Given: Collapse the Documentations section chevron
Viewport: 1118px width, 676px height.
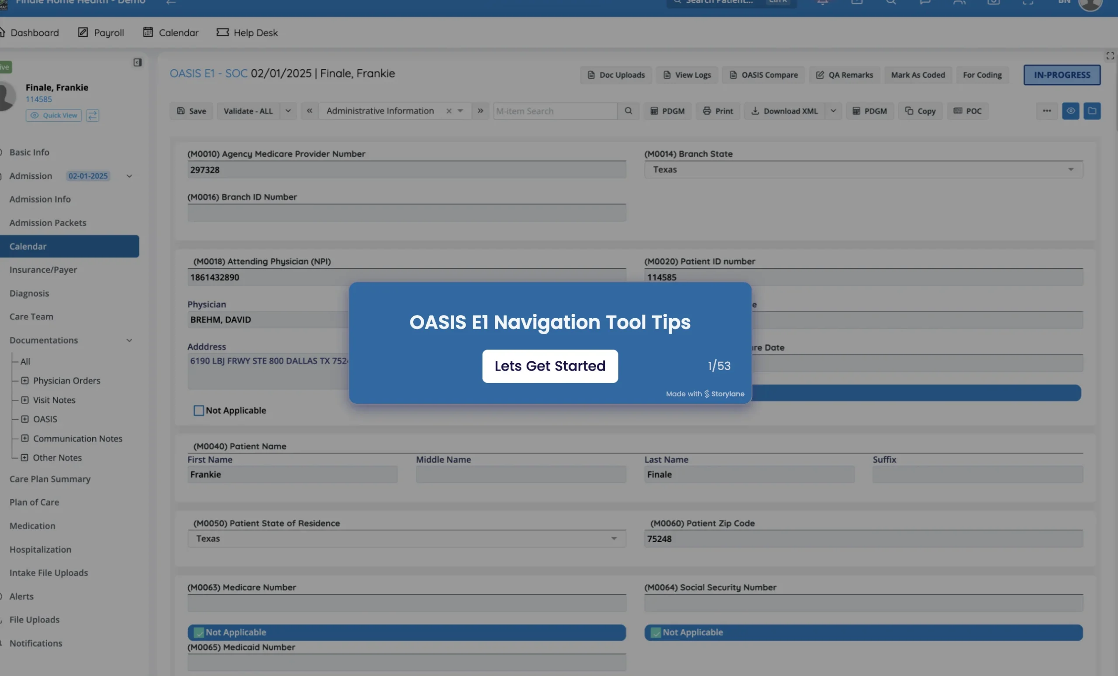Looking at the screenshot, I should click(129, 340).
